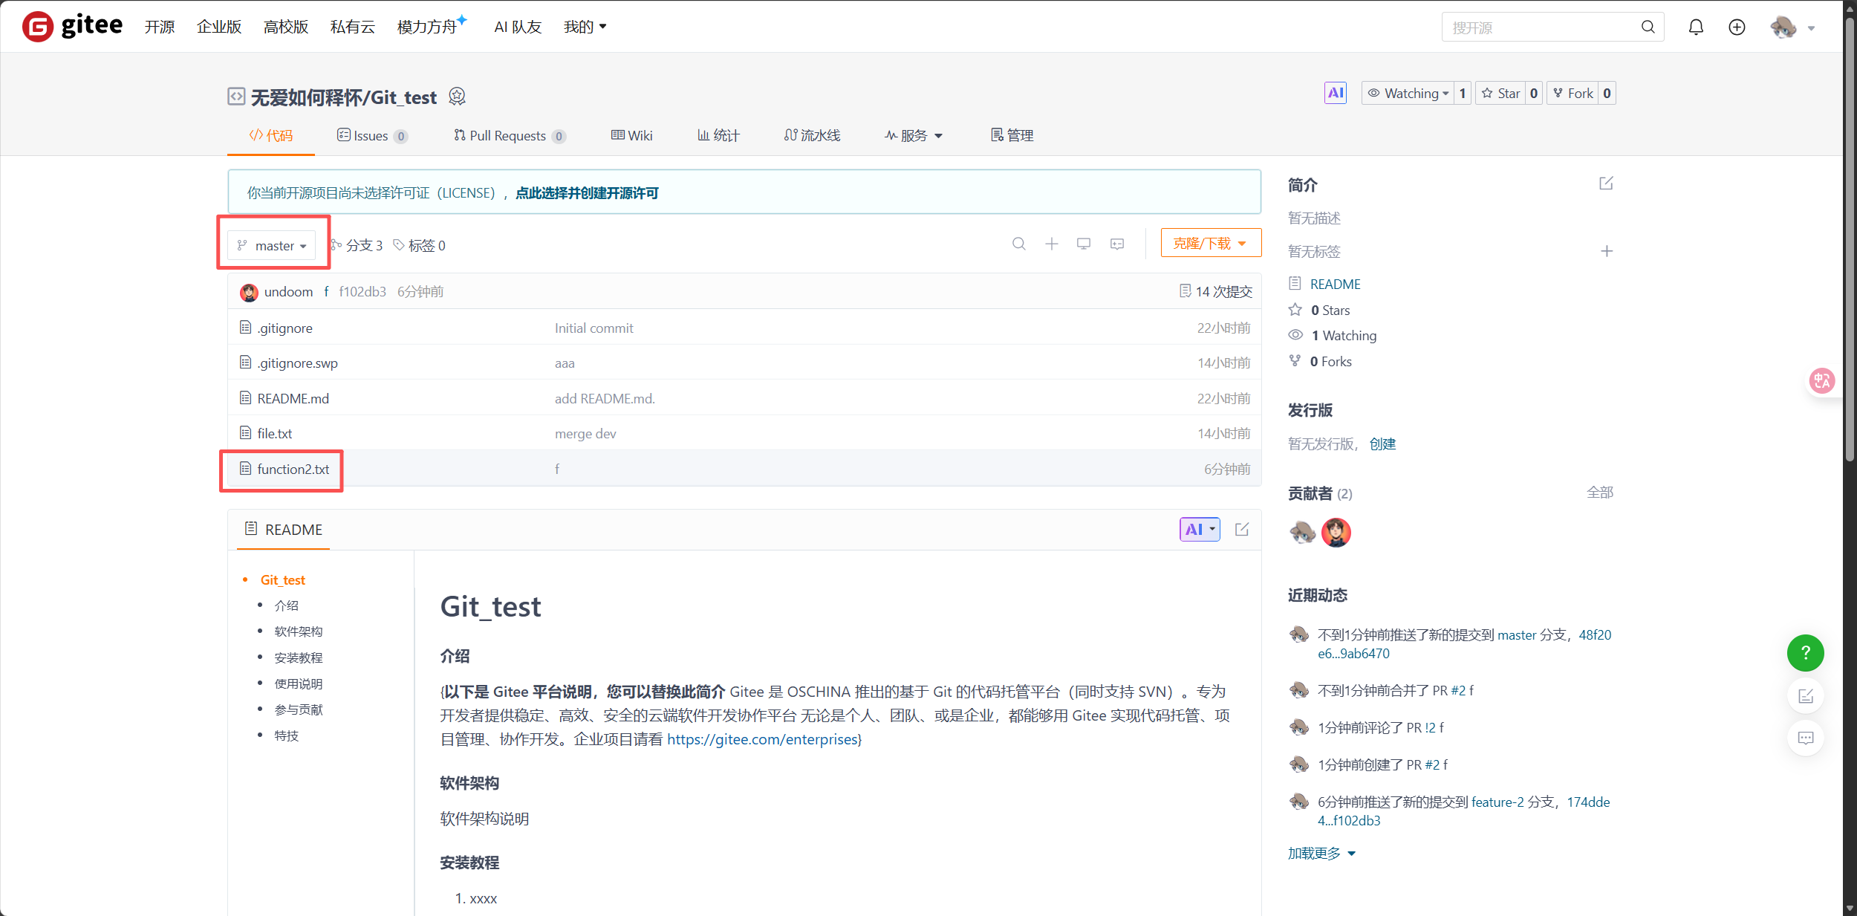Click the green help question button
Screen dimensions: 1857x916
1805,653
